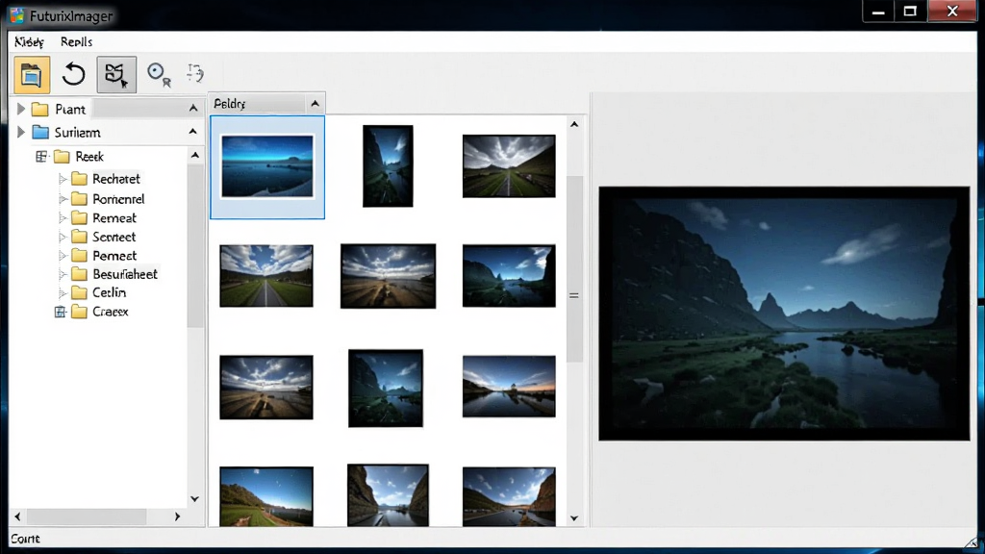Click the rotate/undo arrow toolbar icon
The width and height of the screenshot is (985, 554).
(73, 74)
